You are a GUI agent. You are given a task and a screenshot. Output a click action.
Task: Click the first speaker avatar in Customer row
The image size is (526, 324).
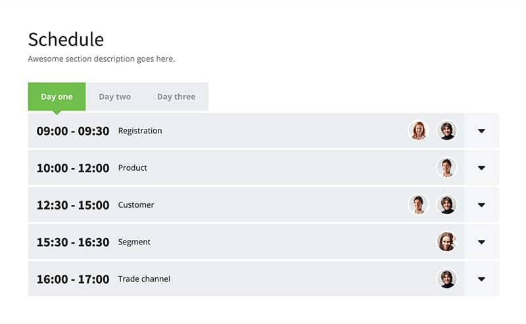click(418, 204)
